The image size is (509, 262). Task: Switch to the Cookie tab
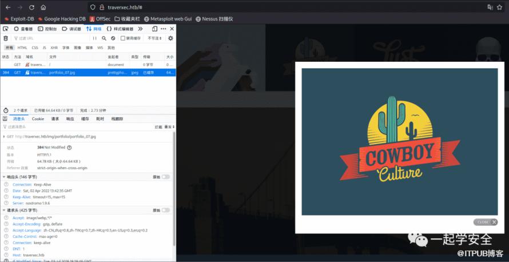(x=38, y=119)
